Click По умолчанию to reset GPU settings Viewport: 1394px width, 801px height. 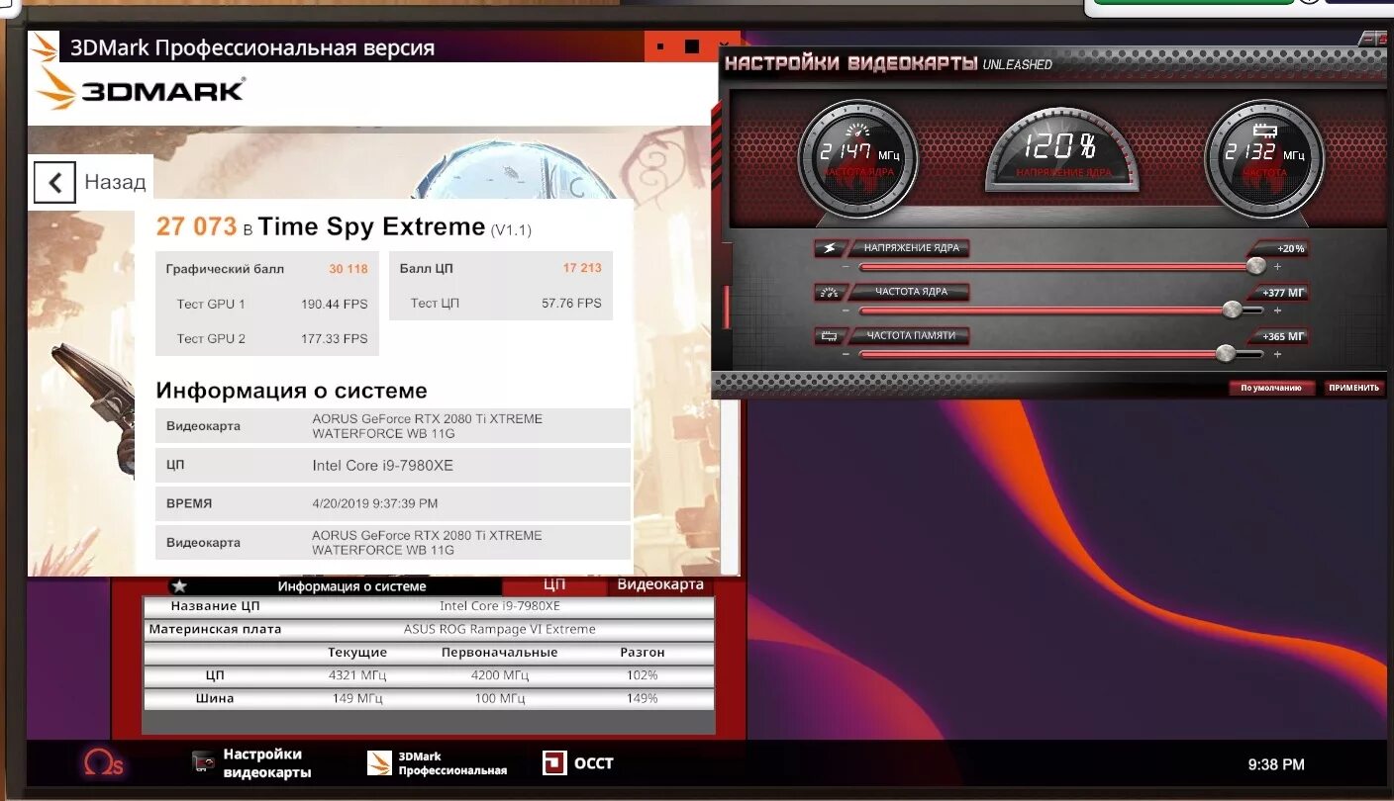1271,388
